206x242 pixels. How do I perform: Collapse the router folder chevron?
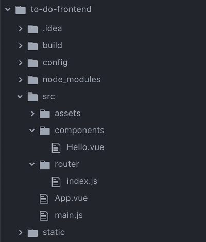[x=32, y=164]
